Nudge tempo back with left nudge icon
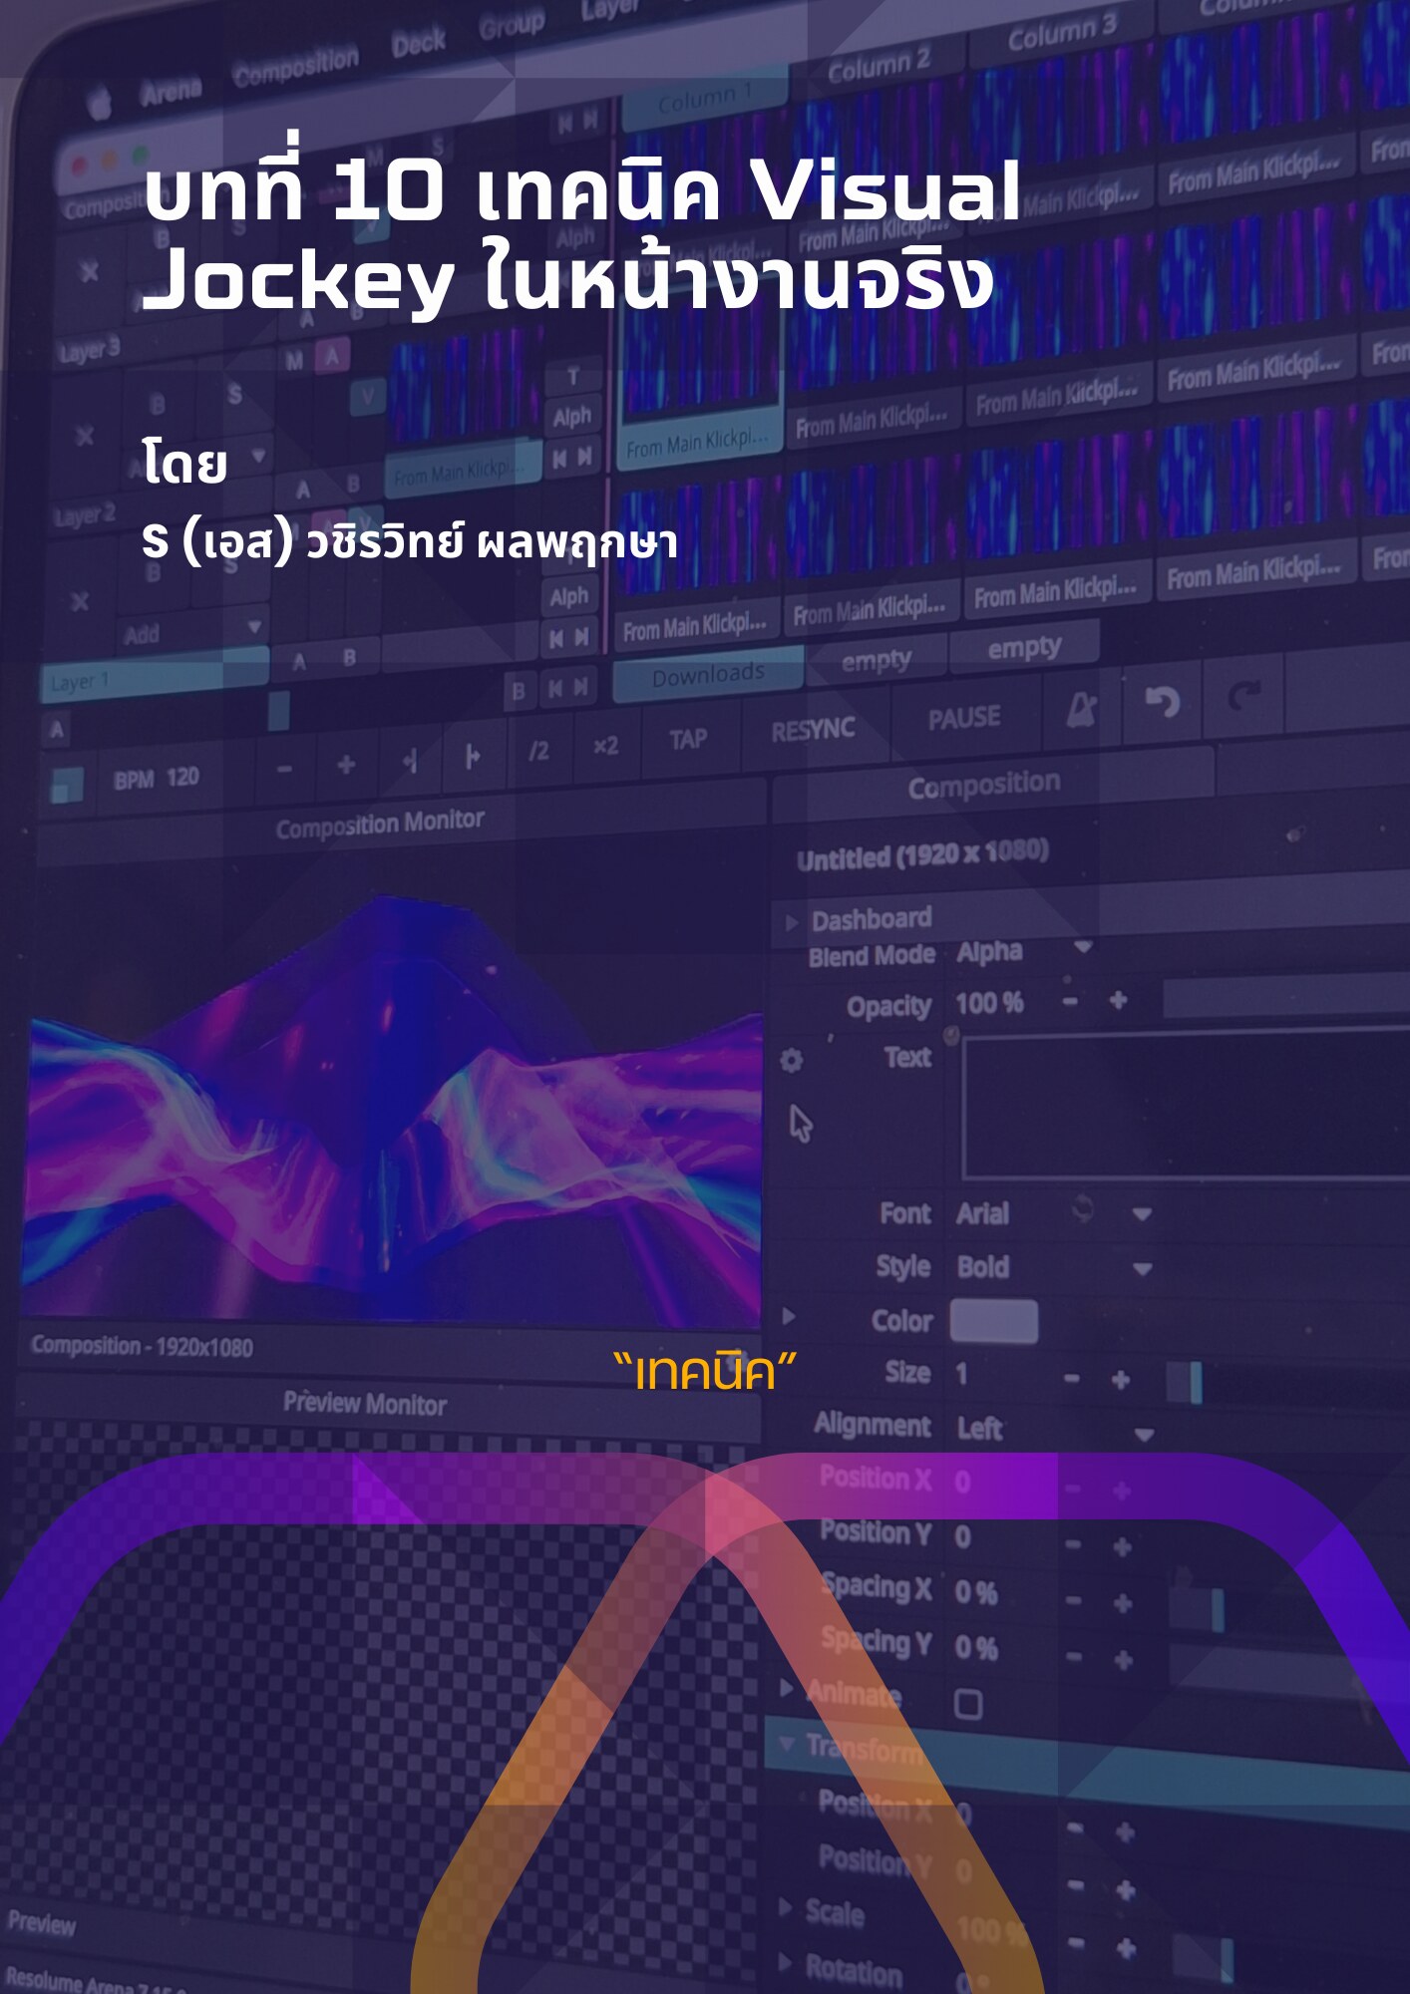The image size is (1410, 1994). (409, 762)
